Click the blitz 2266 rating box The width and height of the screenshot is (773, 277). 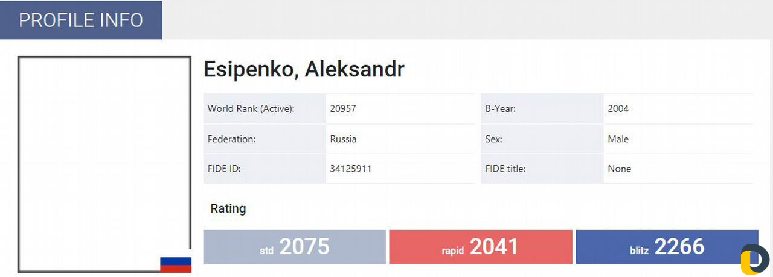pyautogui.click(x=667, y=247)
